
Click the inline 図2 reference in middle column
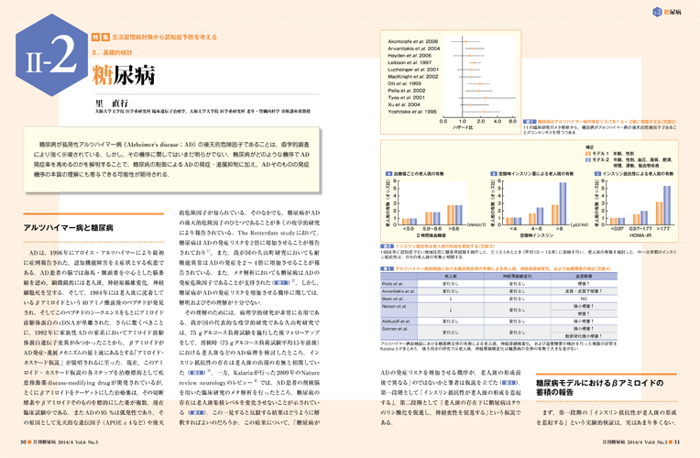pyautogui.click(x=196, y=373)
